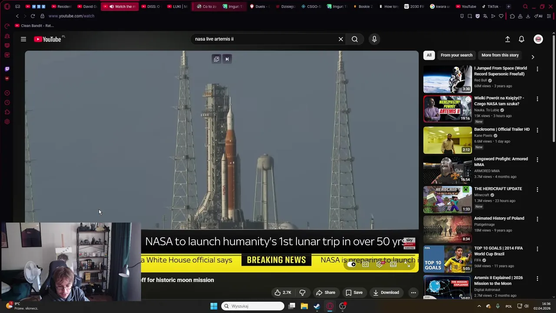Screen dimensions: 556x313
Task: Open options for TOP 10 GOALS video
Action: point(537,249)
